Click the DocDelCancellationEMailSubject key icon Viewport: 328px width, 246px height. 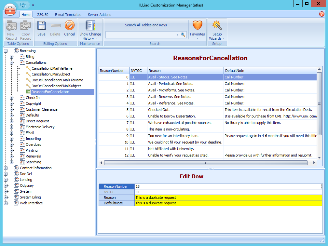pos(28,86)
